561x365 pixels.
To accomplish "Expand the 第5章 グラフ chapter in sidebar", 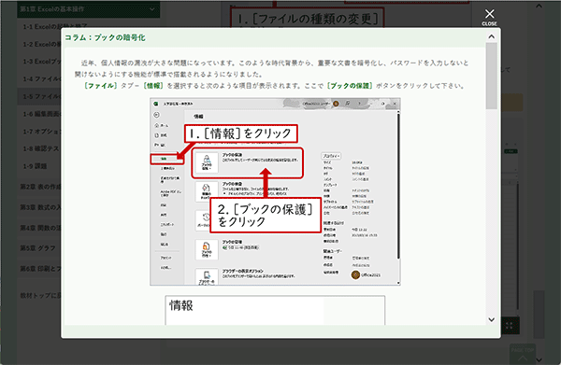I will click(38, 248).
